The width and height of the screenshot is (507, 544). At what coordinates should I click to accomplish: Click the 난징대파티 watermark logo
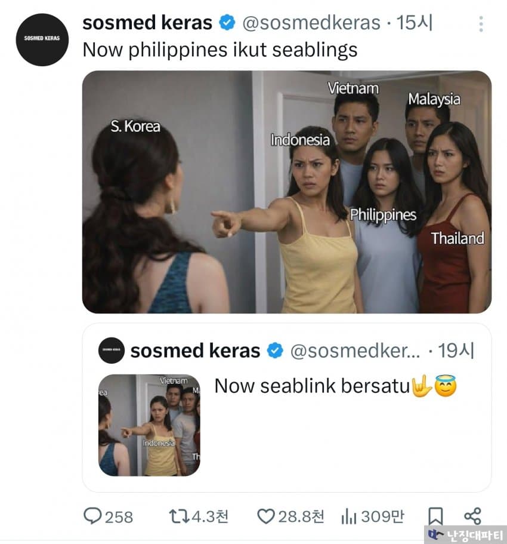tap(465, 534)
